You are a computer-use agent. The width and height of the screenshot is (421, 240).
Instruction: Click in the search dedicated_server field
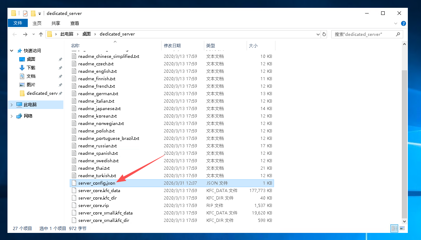pos(363,34)
